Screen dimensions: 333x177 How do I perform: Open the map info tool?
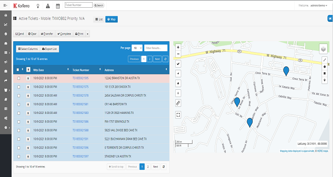178,93
